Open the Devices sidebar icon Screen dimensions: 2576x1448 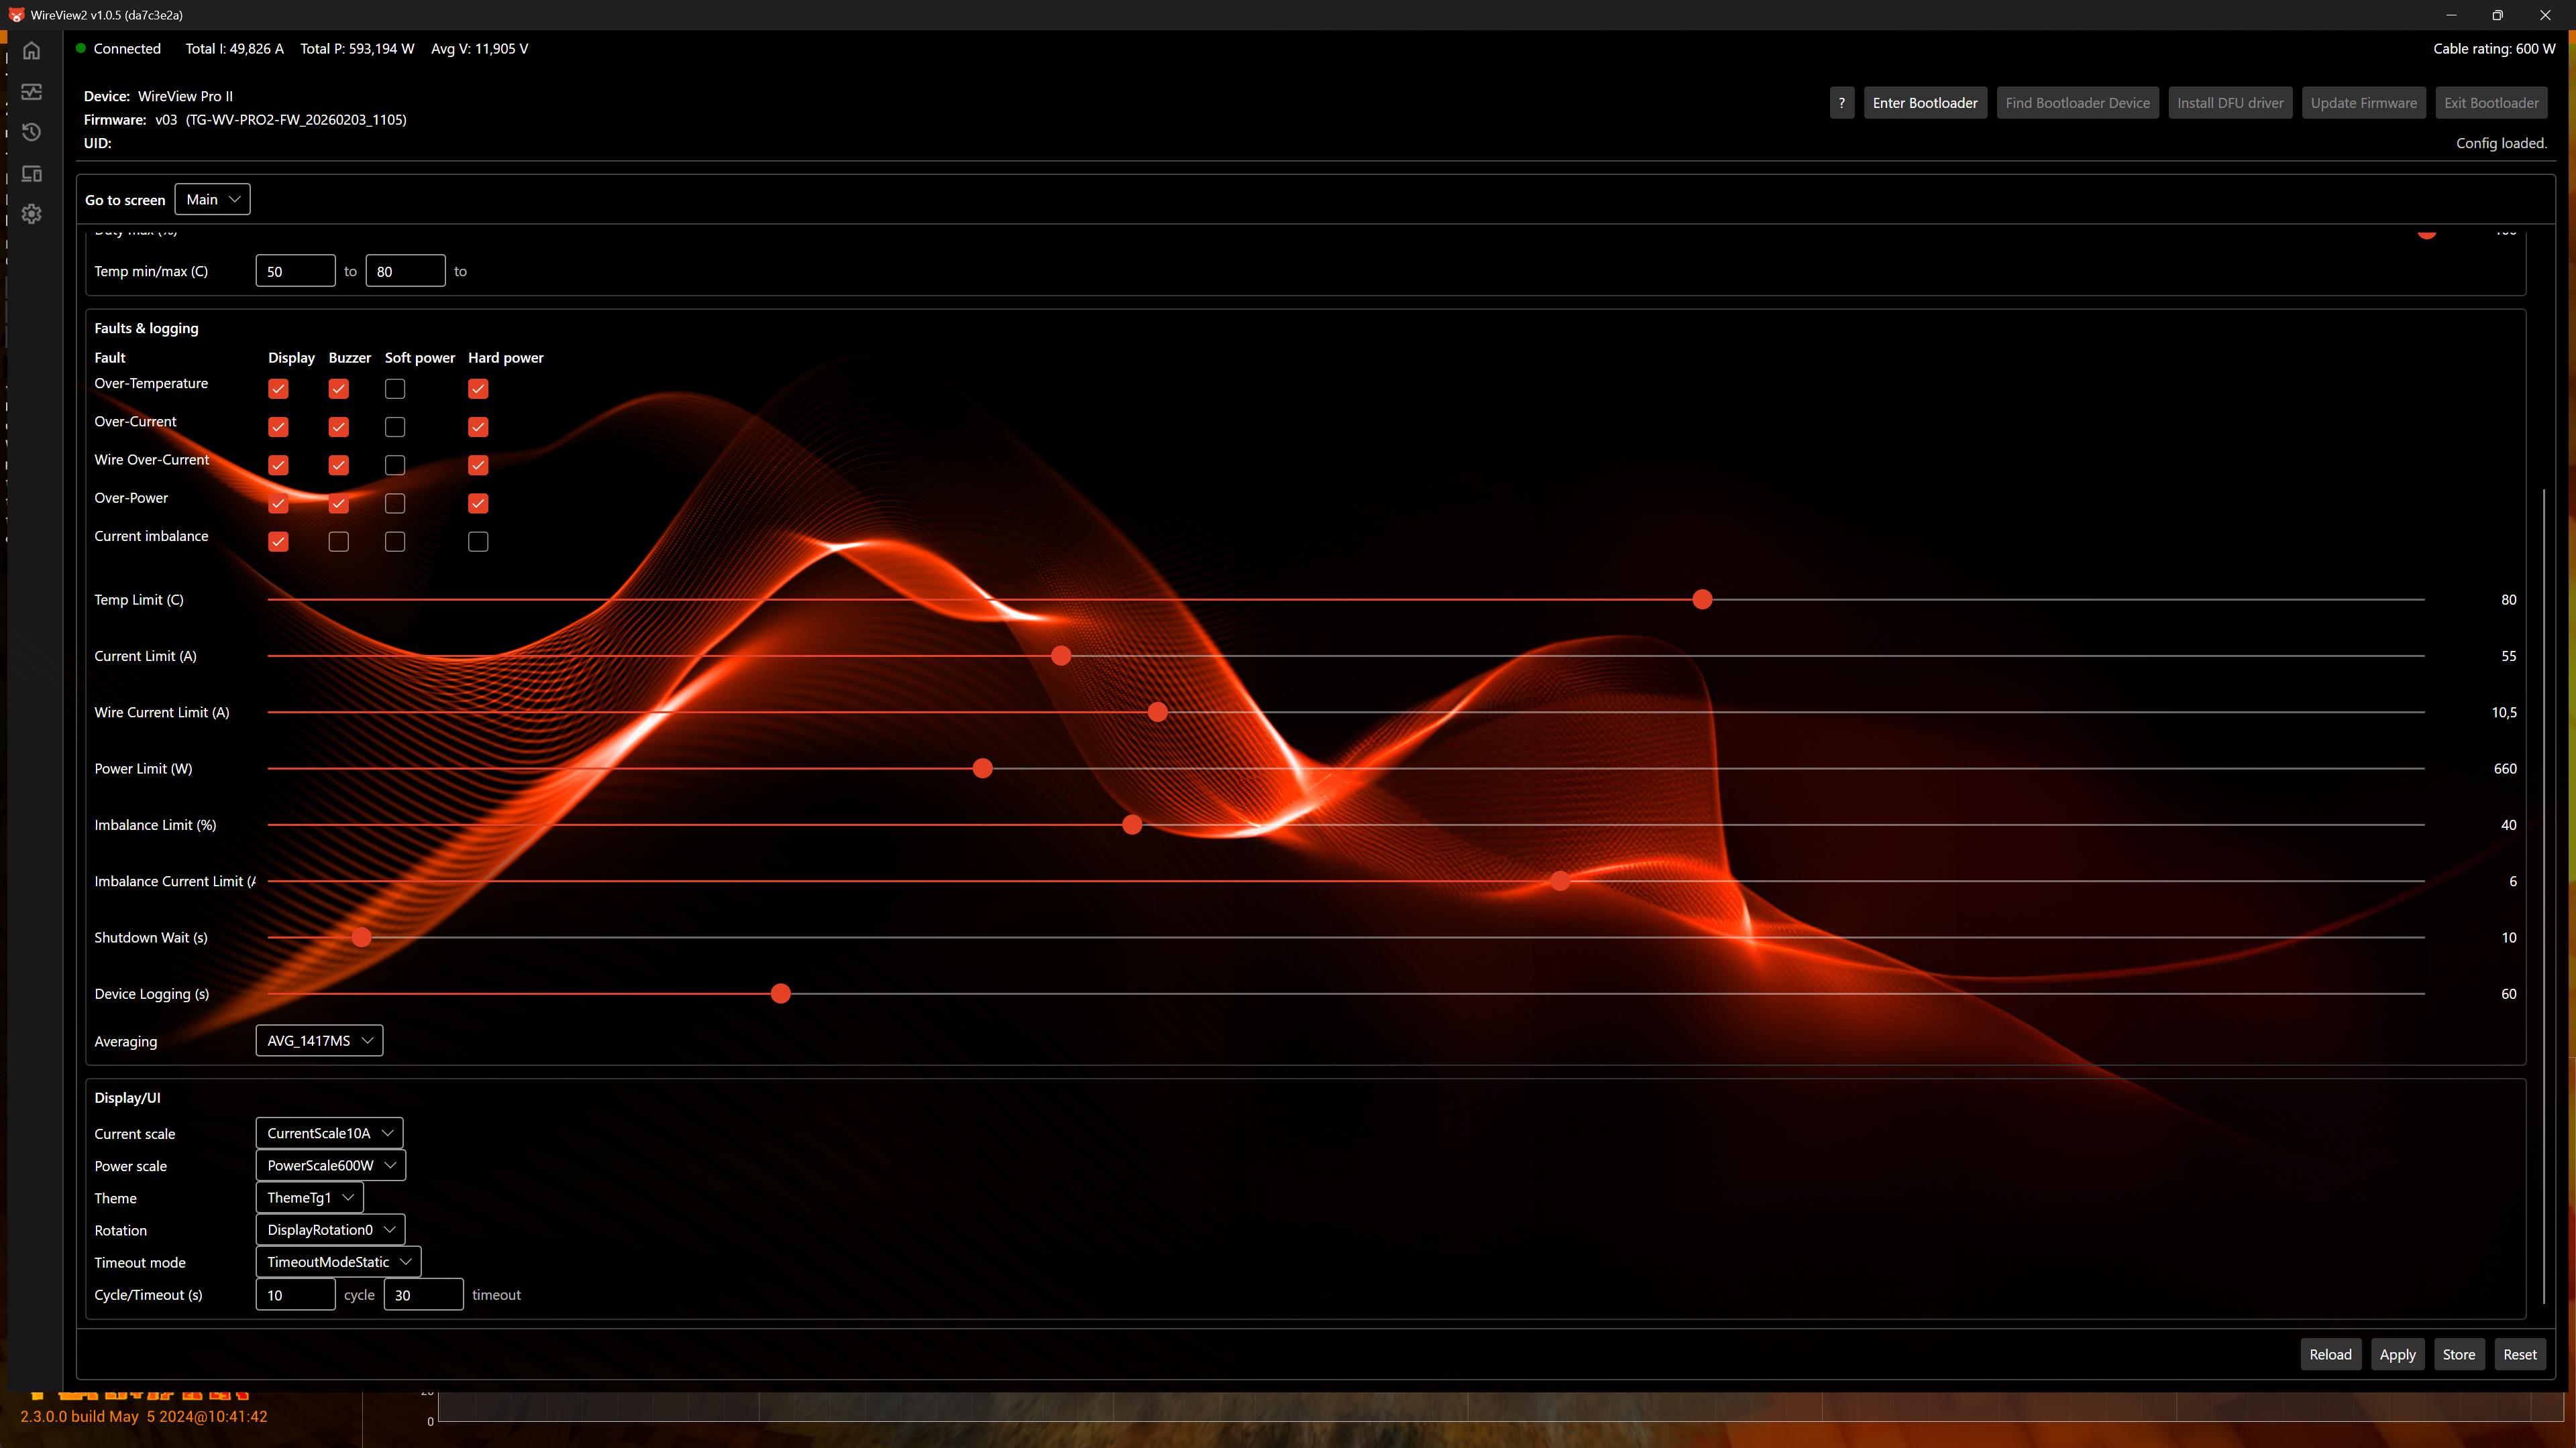[32, 174]
